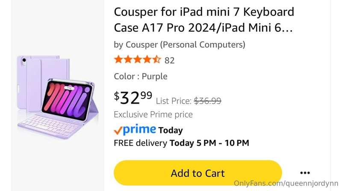
Task: Open the three-dot more options menu
Action: click(305, 173)
